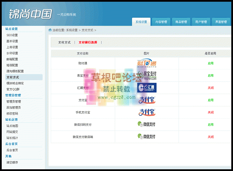Viewport: 233px width, 171px height.
Task: Click the 汇潮 logo image
Action: [x=147, y=88]
